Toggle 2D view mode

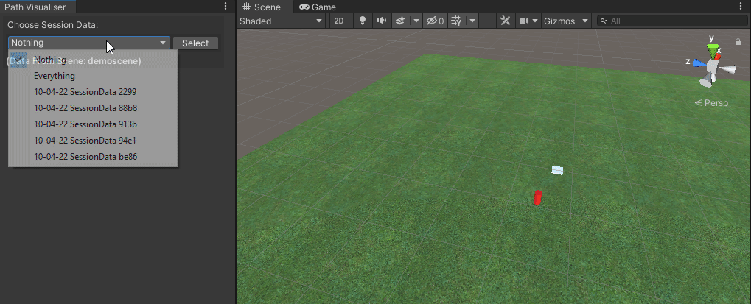339,21
